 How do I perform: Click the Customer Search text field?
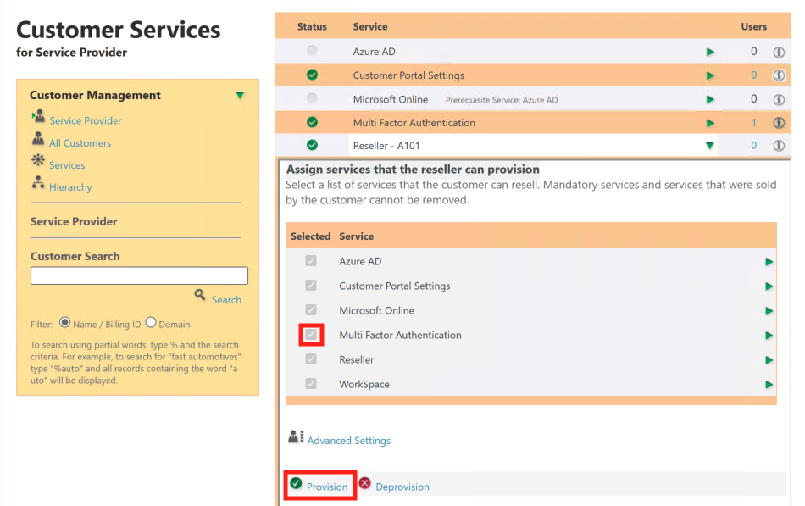tap(139, 276)
